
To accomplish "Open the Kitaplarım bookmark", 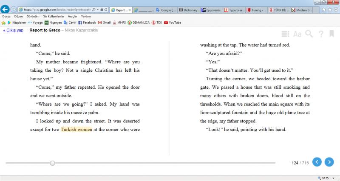I will pos(17,23).
